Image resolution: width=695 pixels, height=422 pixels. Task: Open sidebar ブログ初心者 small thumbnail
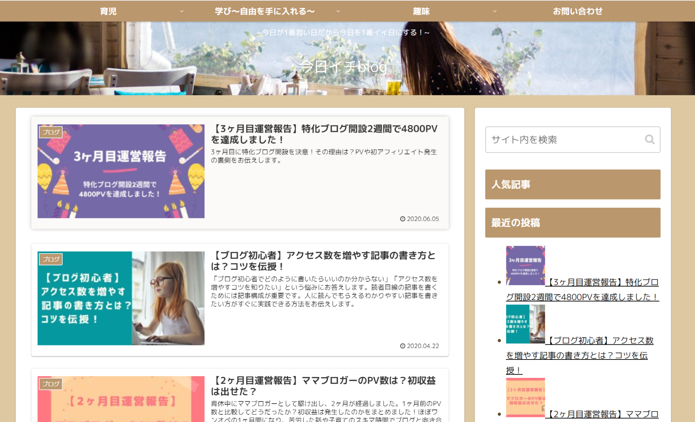[525, 324]
